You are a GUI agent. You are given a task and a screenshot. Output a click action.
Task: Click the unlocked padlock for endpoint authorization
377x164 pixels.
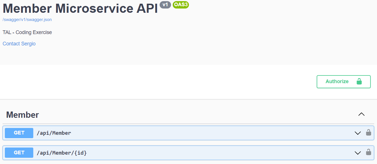(x=368, y=133)
